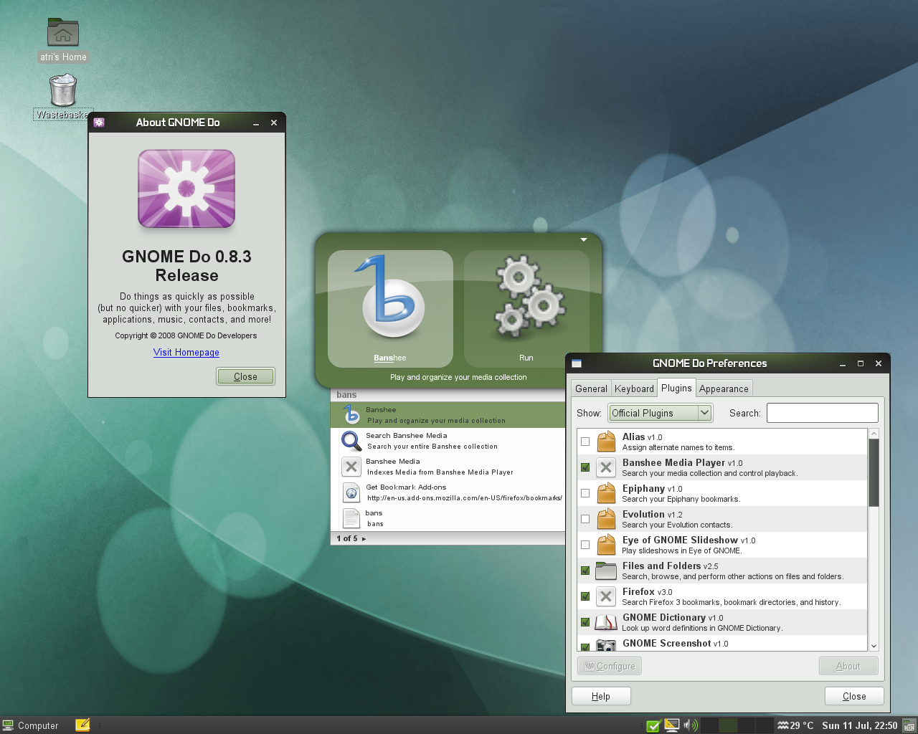Switch to the Keyboard tab

(634, 389)
